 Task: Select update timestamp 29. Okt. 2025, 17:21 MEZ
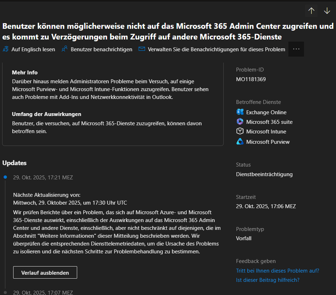(x=43, y=177)
